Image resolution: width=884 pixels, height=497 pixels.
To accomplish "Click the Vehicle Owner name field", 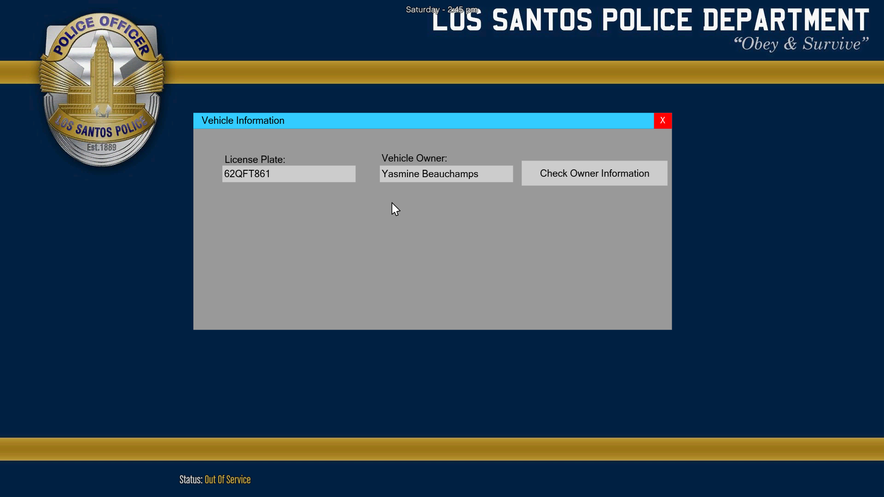I will [x=446, y=174].
